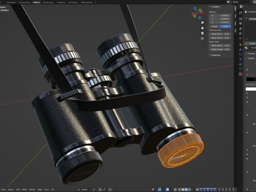Switch to the Animation workspace tab

coord(11,3)
